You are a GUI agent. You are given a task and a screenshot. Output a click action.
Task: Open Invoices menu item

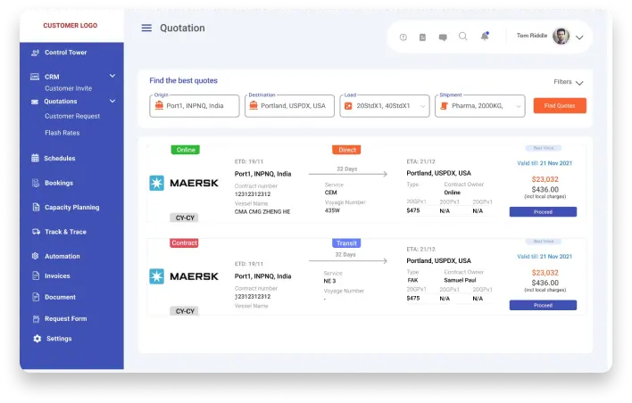[x=57, y=276]
